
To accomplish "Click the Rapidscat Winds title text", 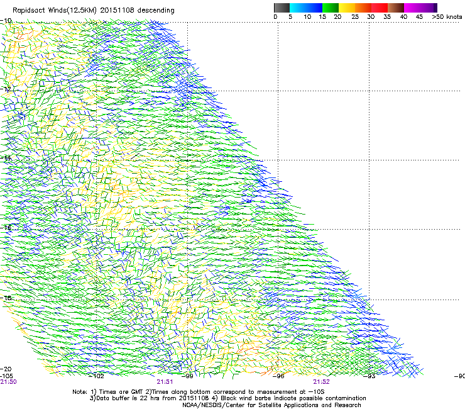I will click(x=94, y=11).
